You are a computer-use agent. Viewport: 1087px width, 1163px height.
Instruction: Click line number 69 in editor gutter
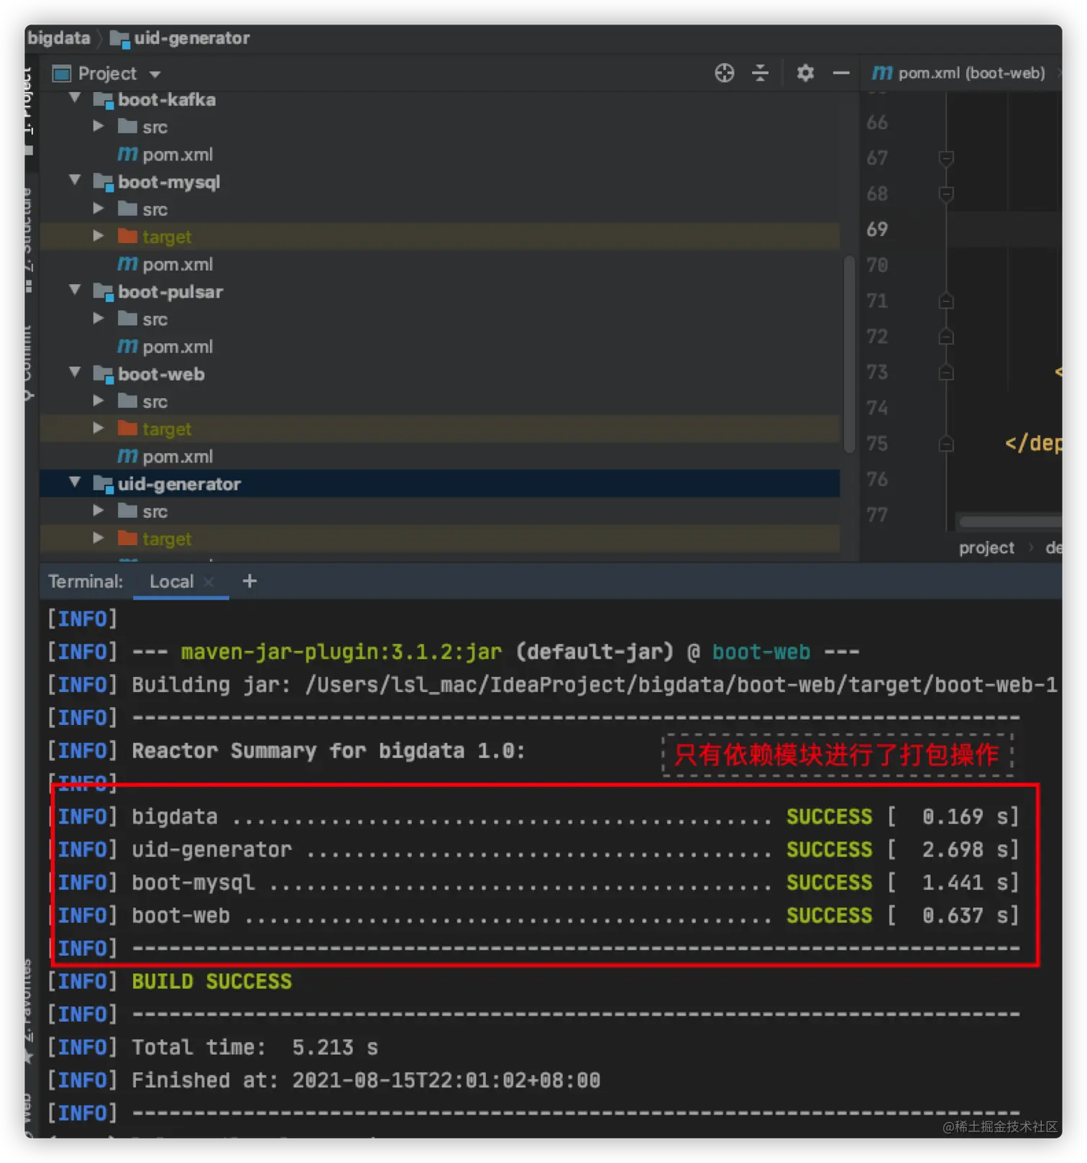point(877,229)
